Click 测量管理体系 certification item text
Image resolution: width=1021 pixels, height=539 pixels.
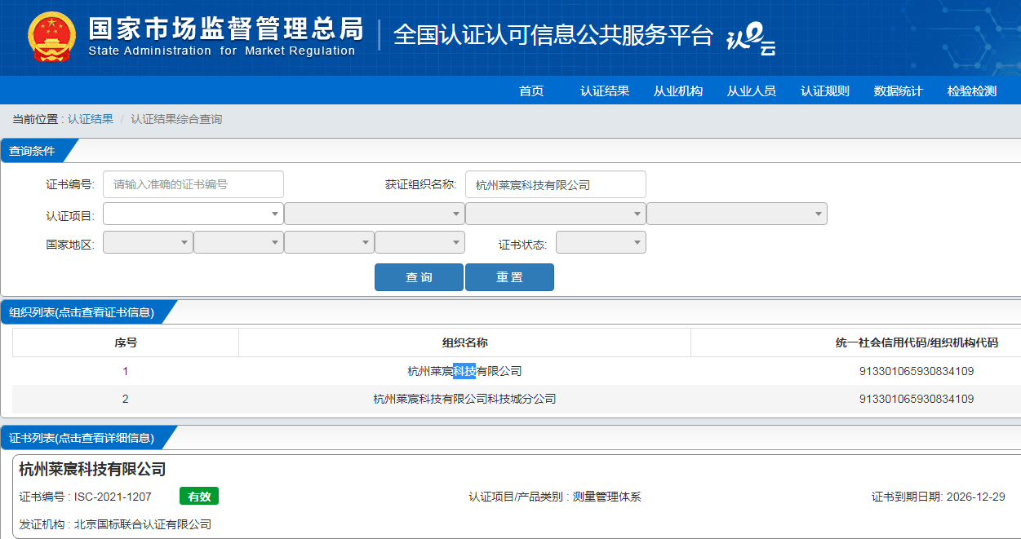click(606, 497)
